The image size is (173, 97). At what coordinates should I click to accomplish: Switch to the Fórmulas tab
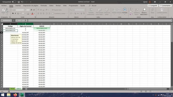(44, 5)
